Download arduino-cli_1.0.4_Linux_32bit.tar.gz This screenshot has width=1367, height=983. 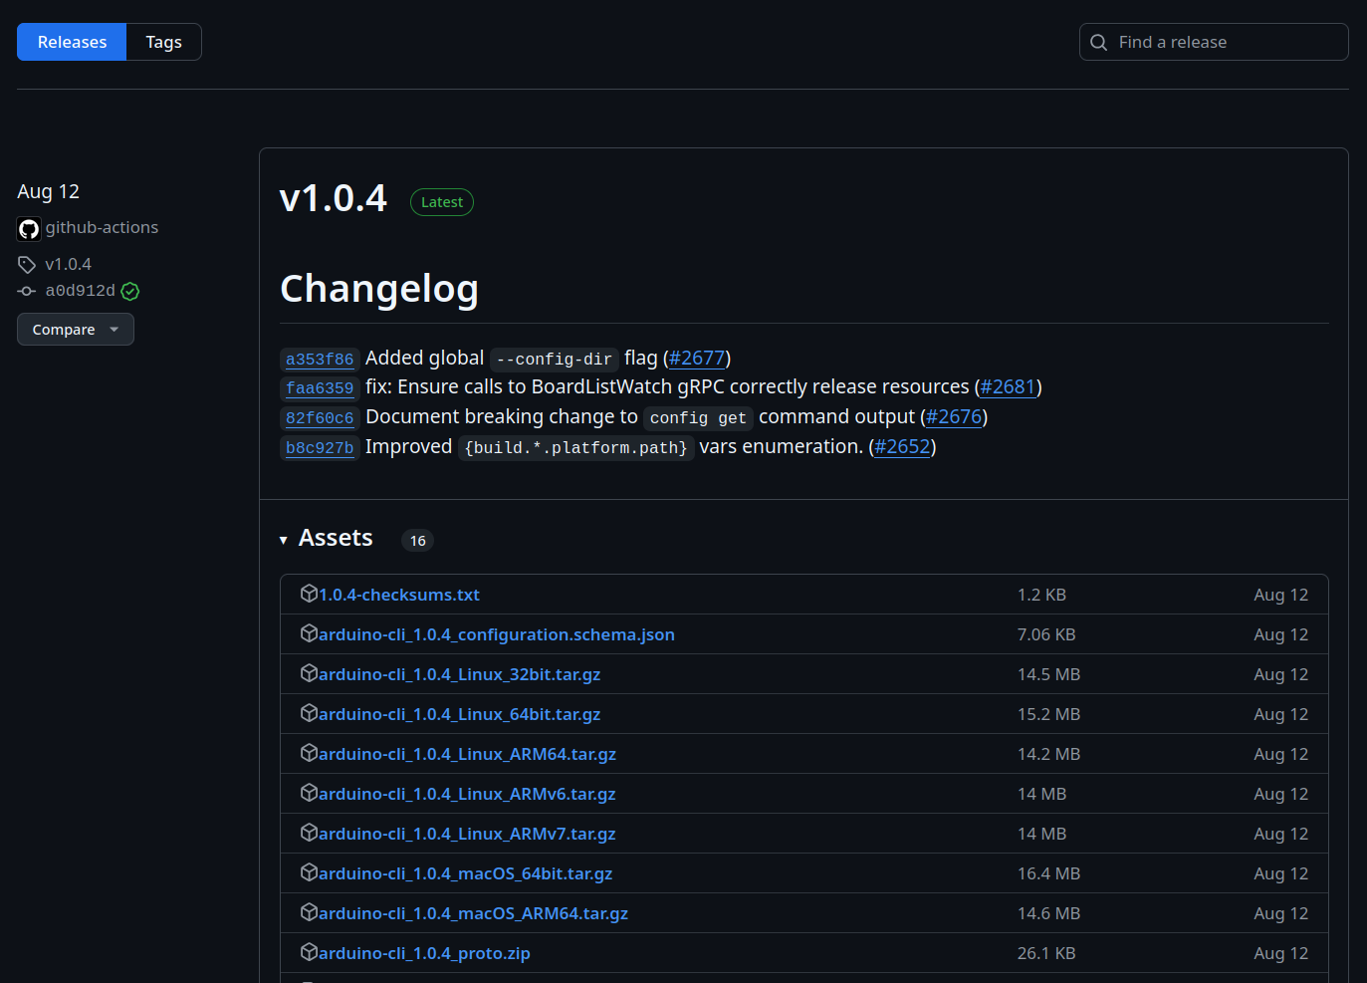[x=459, y=674]
